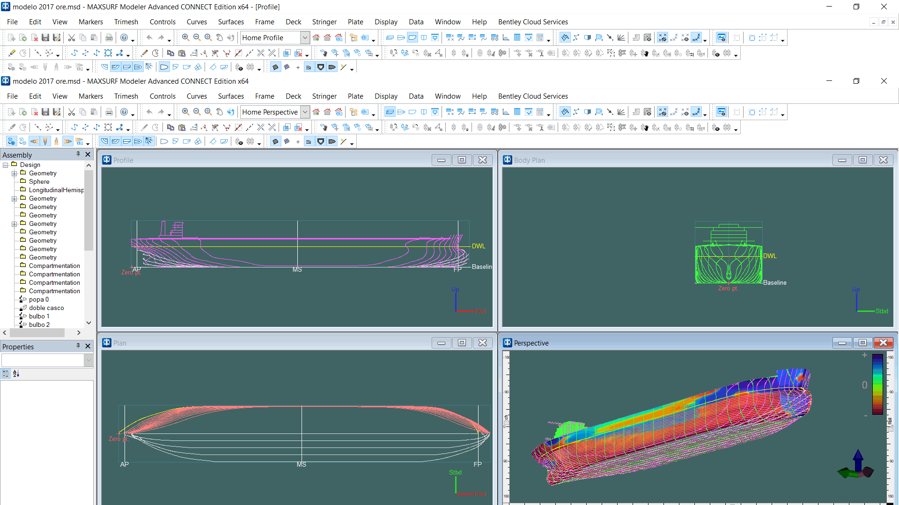Toggle visibility of doble casco surface
The width and height of the screenshot is (899, 505).
tap(18, 308)
